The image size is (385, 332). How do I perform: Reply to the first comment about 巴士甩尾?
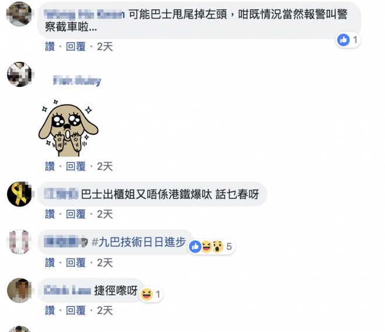tap(76, 47)
